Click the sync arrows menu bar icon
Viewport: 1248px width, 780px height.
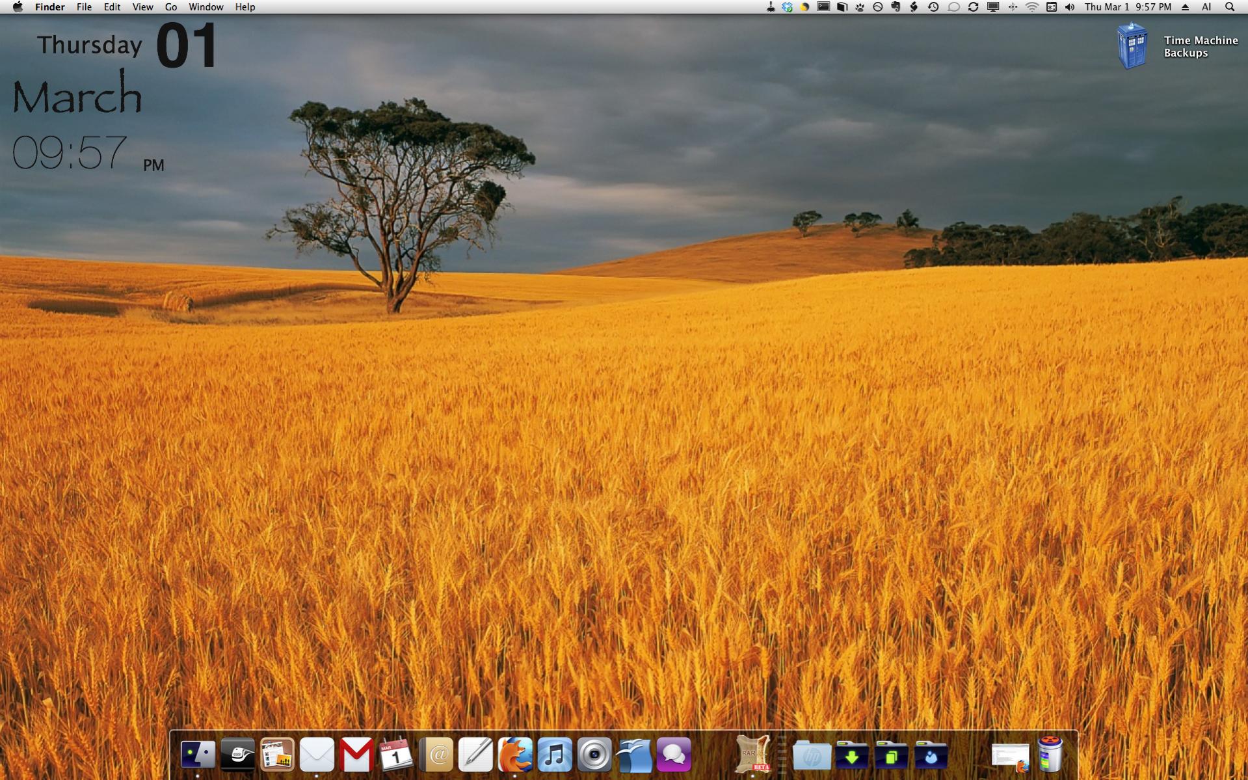point(974,7)
